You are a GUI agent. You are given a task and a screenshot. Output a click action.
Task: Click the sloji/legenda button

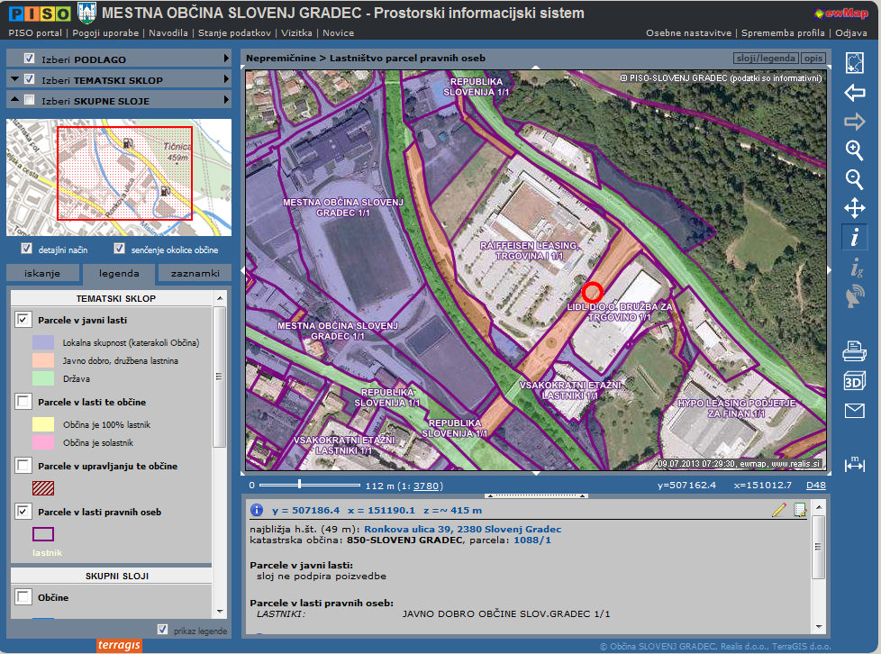pos(764,59)
